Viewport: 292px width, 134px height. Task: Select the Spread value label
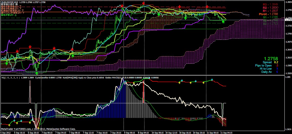(x=267, y=62)
